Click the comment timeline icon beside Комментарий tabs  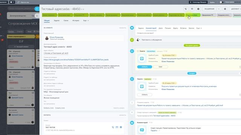click(132, 28)
